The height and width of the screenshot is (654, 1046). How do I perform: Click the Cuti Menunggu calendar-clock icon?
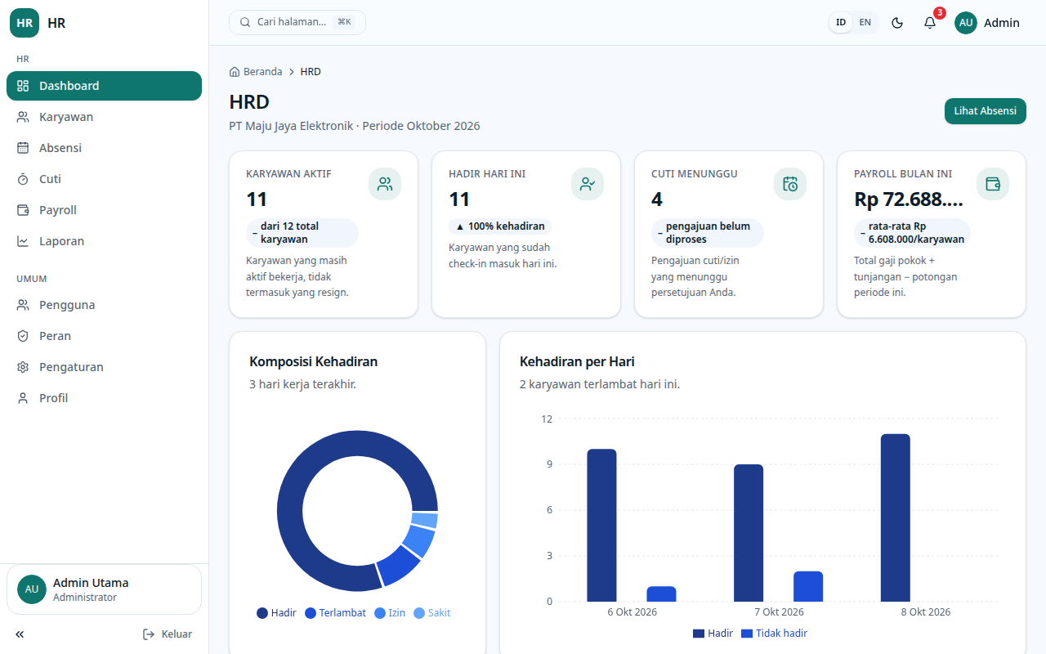point(790,184)
